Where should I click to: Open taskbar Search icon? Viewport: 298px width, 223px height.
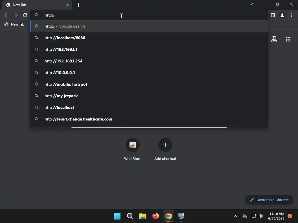pos(130,216)
